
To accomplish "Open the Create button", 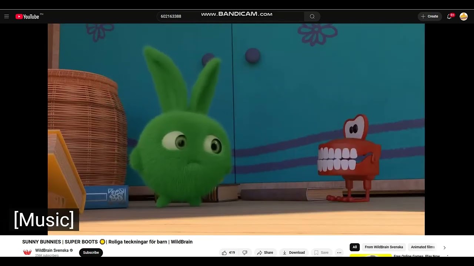I will [430, 16].
